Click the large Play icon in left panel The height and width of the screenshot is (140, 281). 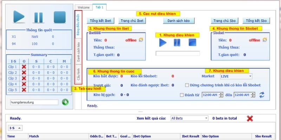point(19,17)
